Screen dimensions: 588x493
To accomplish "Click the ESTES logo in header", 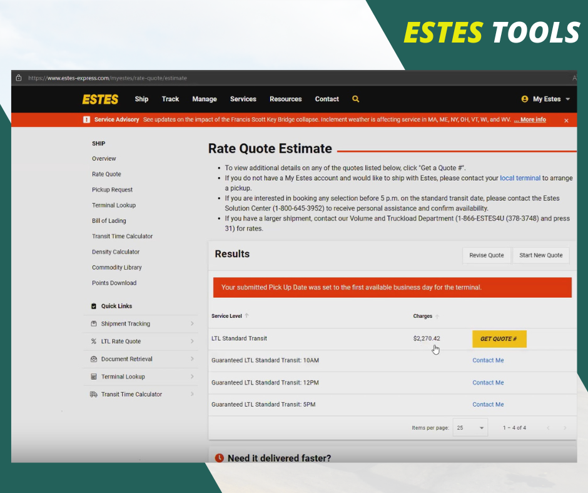I will (x=100, y=99).
